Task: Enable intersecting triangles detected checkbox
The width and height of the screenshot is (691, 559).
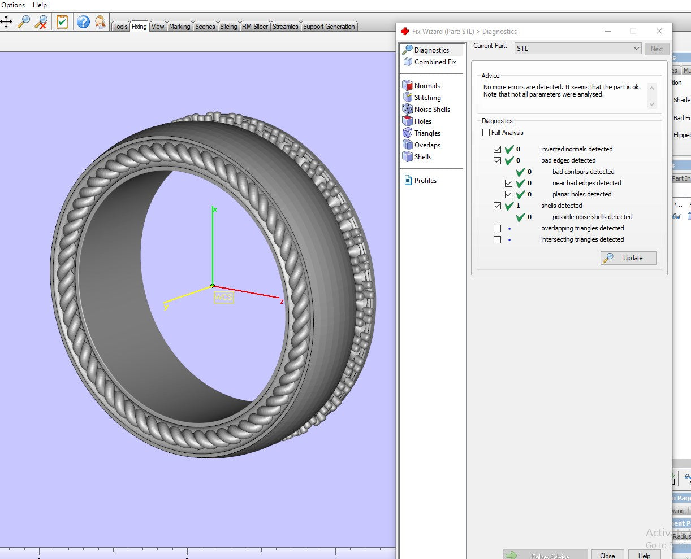Action: click(x=497, y=240)
